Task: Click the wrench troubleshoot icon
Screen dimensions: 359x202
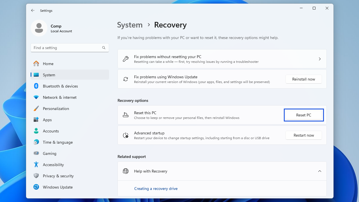Action: coord(126,59)
